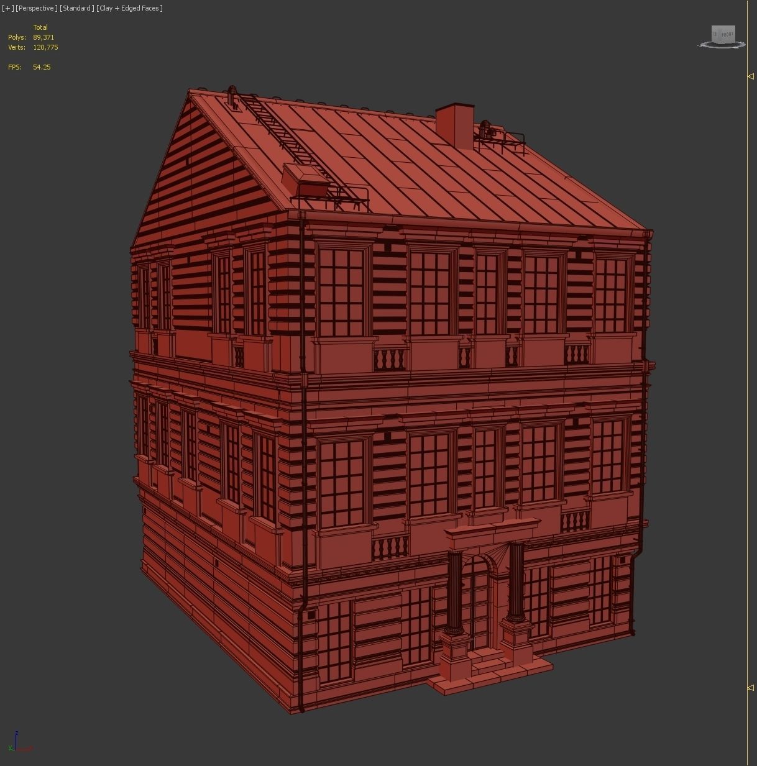This screenshot has height=766, width=757.
Task: Click the FPS value 54.25
Action: [42, 67]
